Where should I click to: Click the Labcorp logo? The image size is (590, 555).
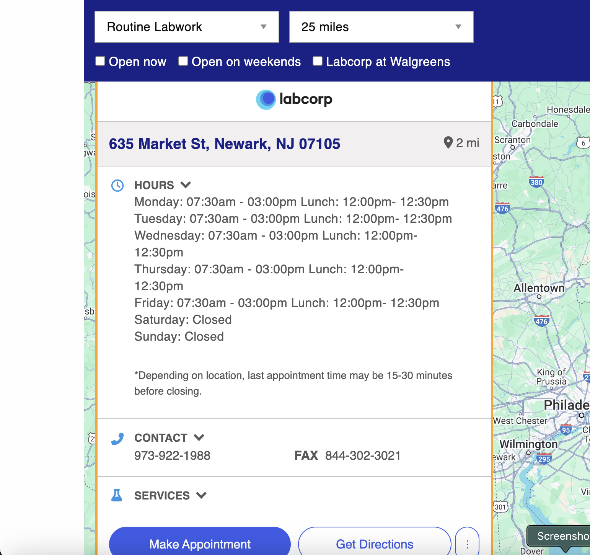[294, 99]
